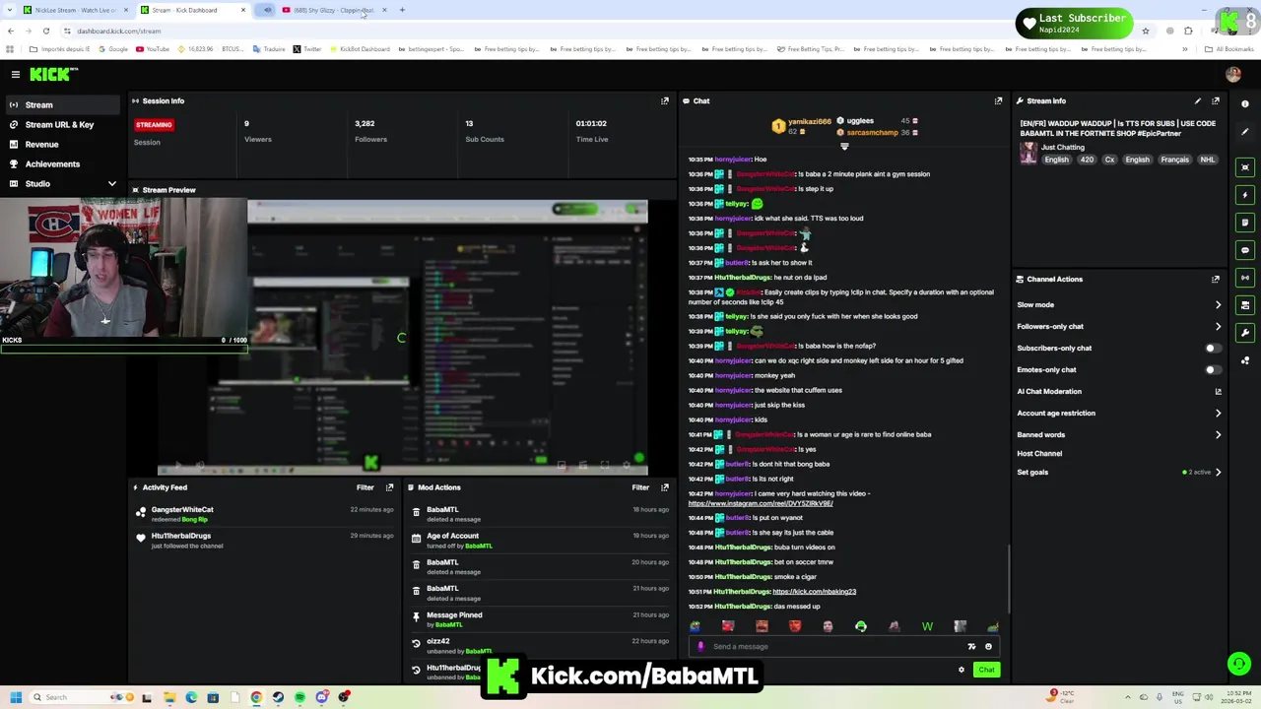
Task: Click GangsterWhiteCat in Activity Feed
Action: point(182,510)
